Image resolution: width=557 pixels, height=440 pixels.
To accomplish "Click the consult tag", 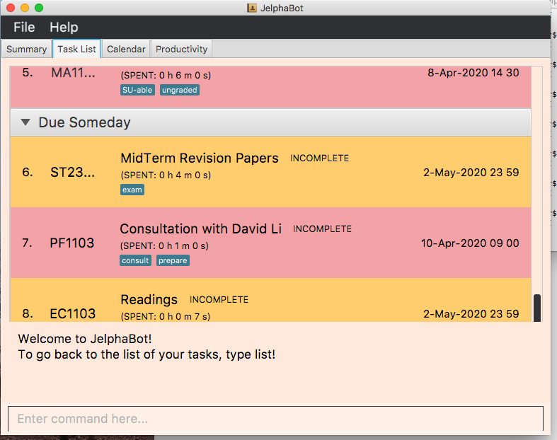I will click(x=135, y=260).
